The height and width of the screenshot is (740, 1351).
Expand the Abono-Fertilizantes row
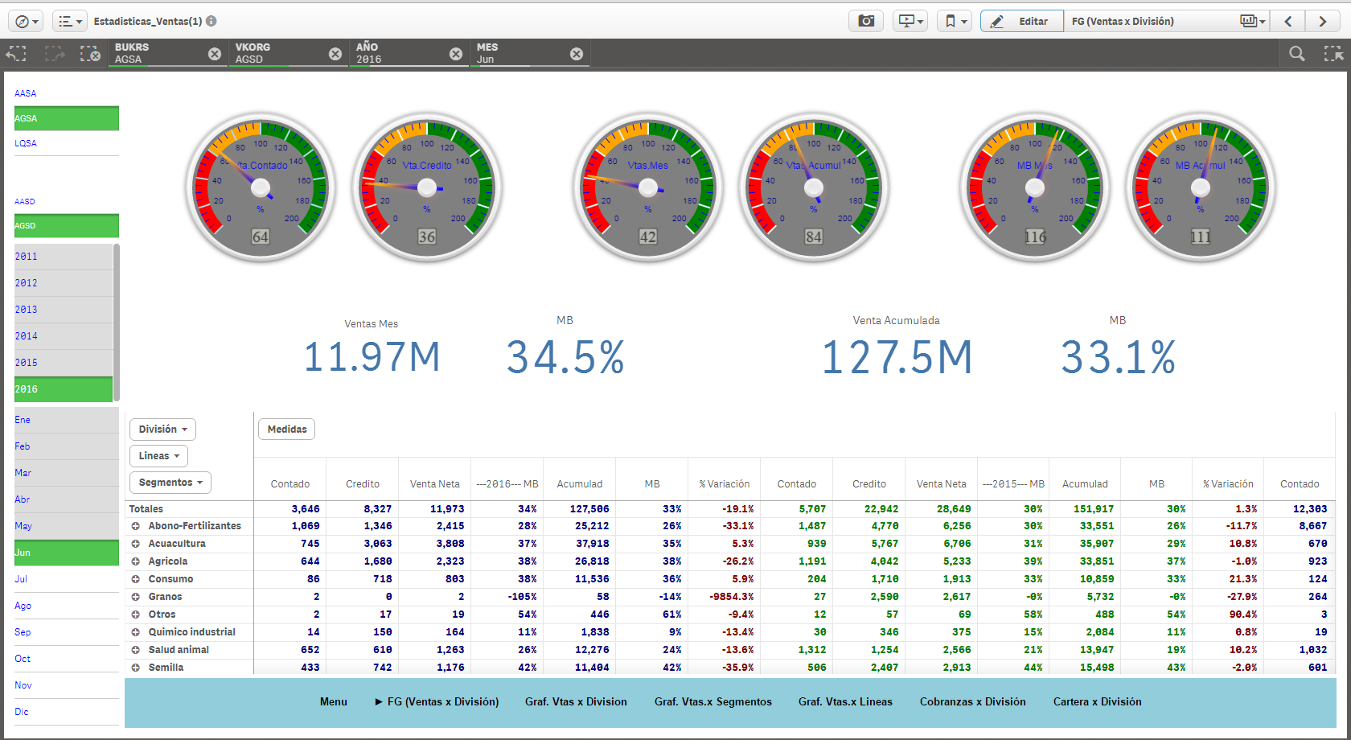136,526
